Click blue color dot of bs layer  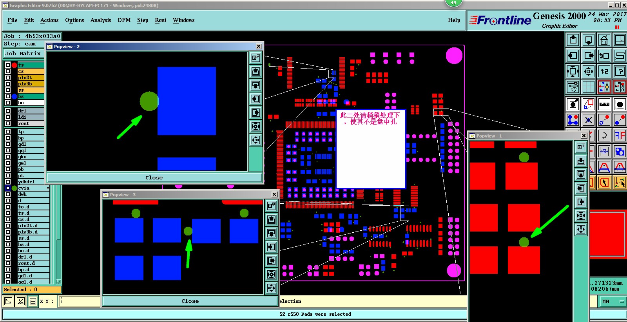pos(14,96)
